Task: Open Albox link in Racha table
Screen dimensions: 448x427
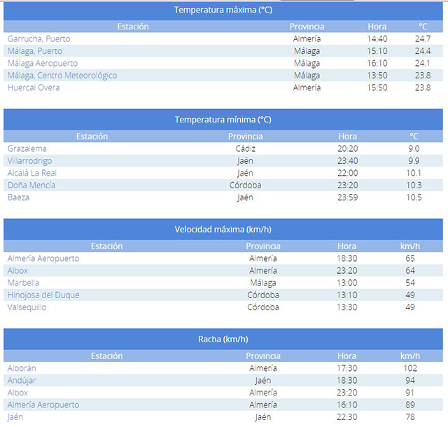Action: pos(17,393)
